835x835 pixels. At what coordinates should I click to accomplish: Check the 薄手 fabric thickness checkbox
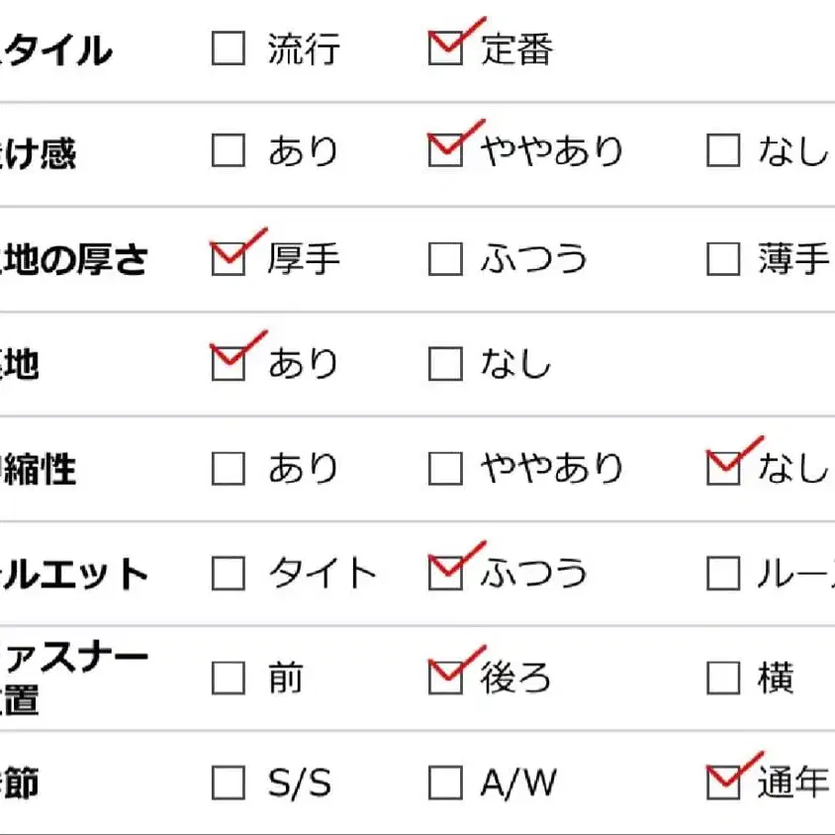(x=723, y=259)
